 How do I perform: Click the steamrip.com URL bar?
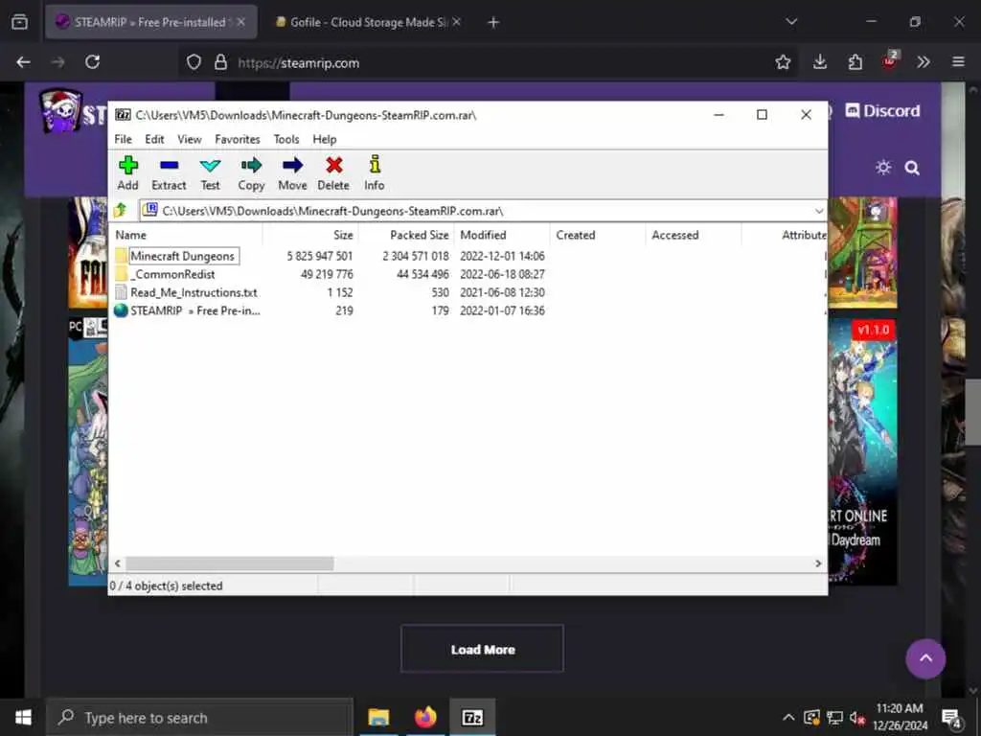pos(488,62)
